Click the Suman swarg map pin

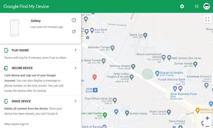pos(127,113)
